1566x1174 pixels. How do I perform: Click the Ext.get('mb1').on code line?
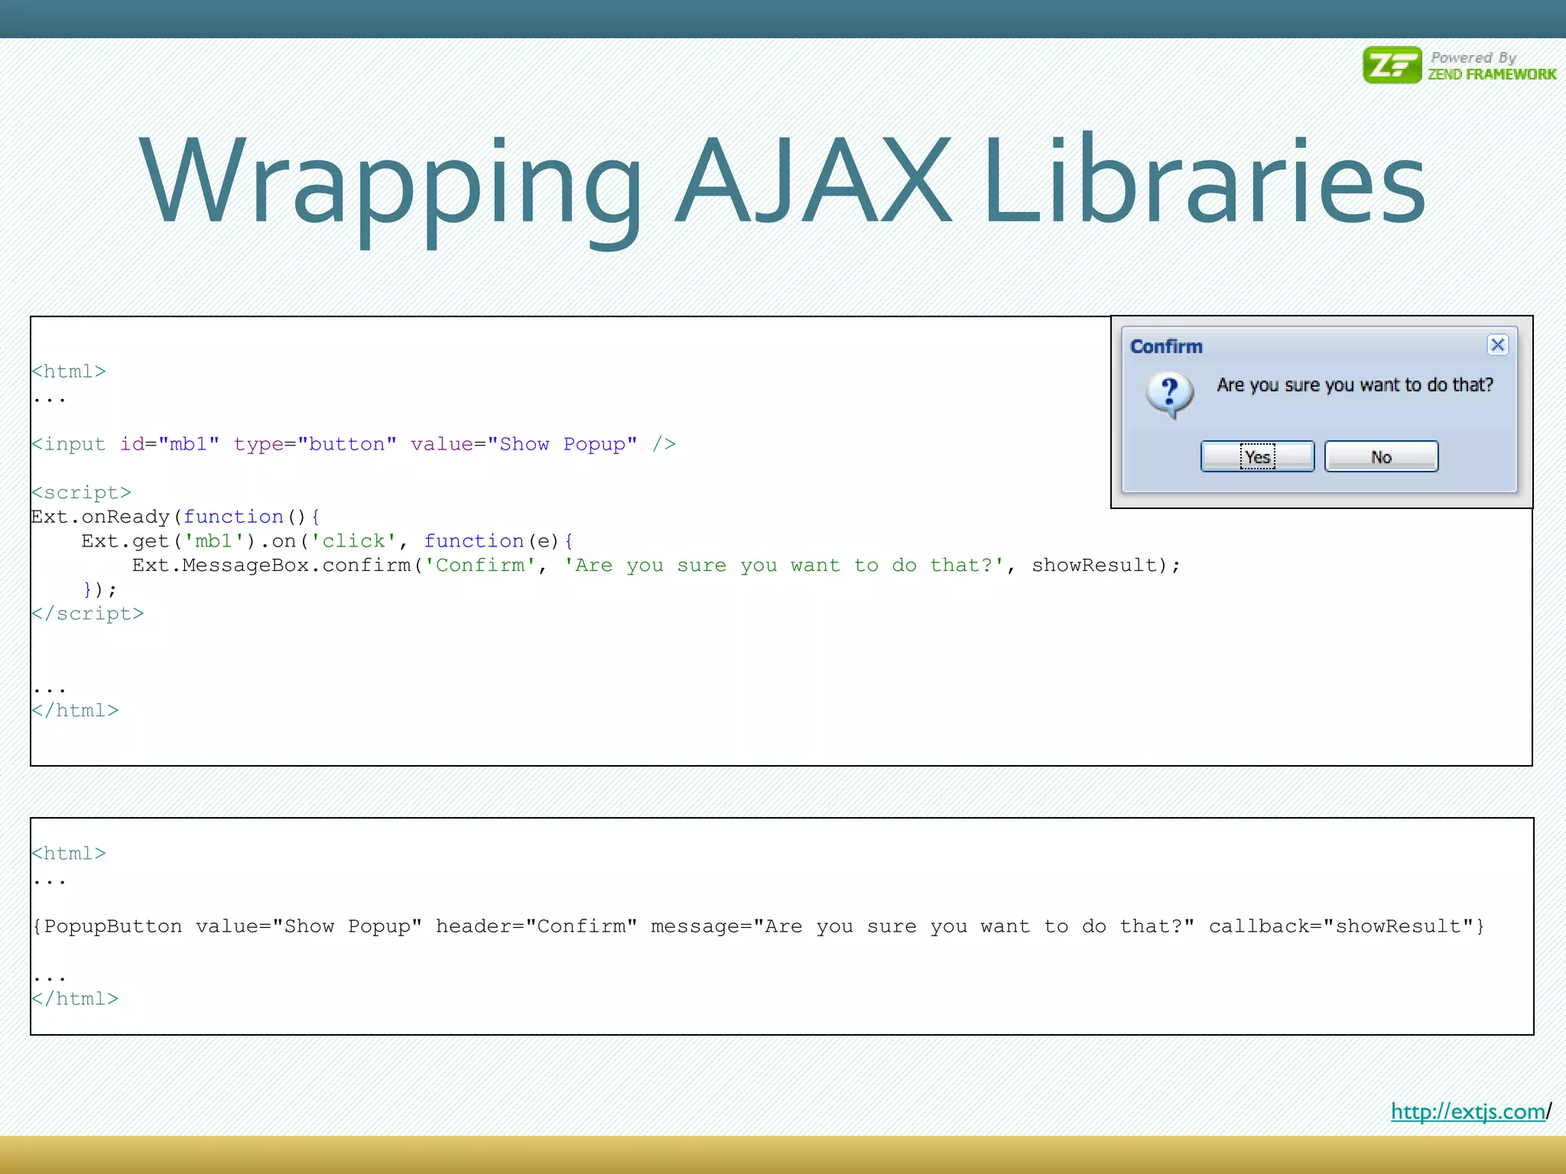click(327, 541)
